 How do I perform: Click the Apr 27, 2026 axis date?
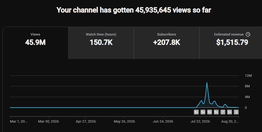pyautogui.click(x=86, y=121)
